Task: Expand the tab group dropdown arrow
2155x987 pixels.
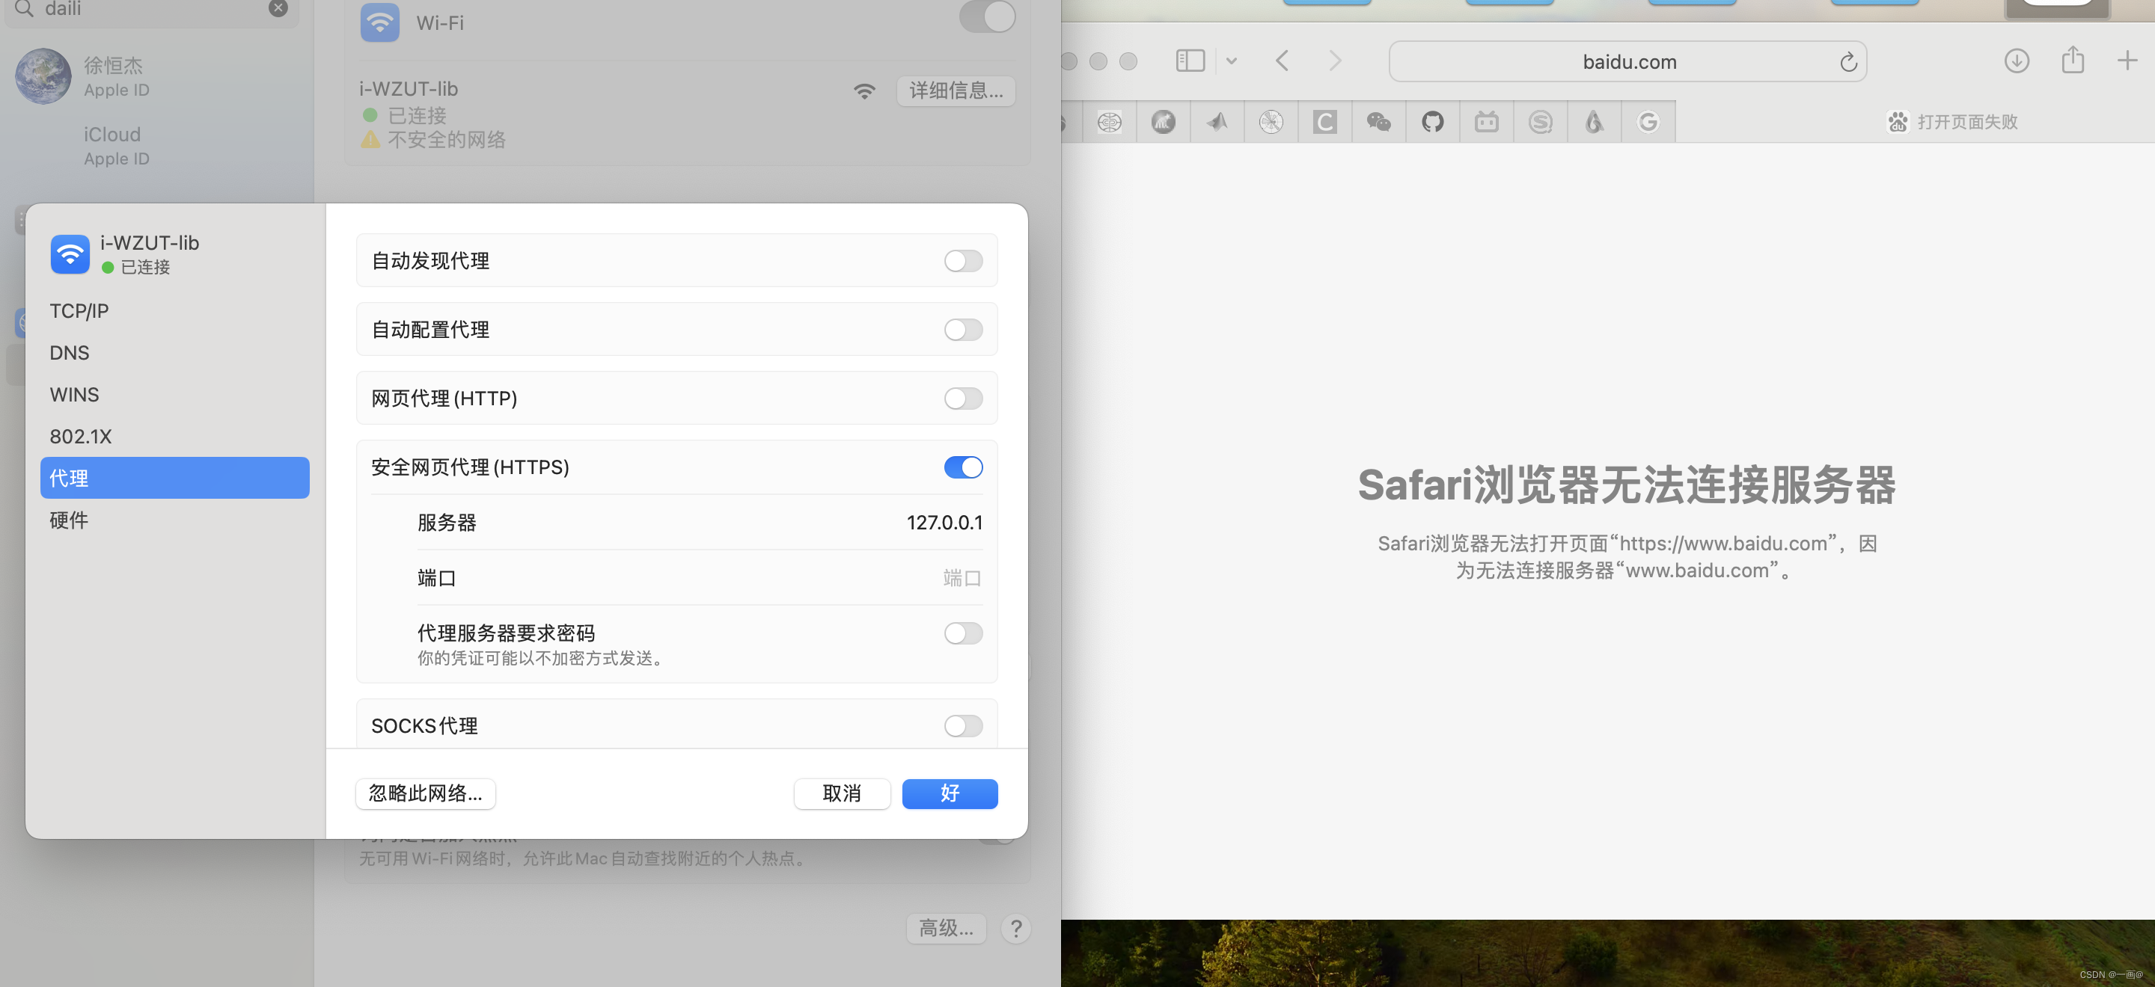Action: pyautogui.click(x=1232, y=61)
